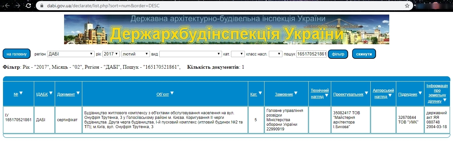Sort by № column using its arrow
Image resolution: width=453 pixels, height=141 pixels.
[21, 93]
